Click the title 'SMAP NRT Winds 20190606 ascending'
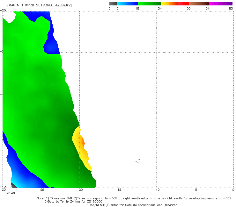Viewport: 236px width, 207px height. coord(39,5)
